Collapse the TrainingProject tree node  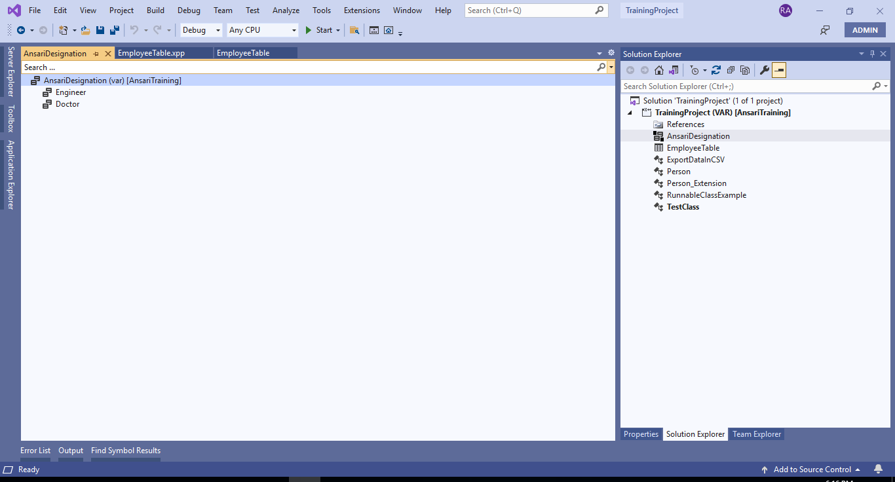point(630,113)
